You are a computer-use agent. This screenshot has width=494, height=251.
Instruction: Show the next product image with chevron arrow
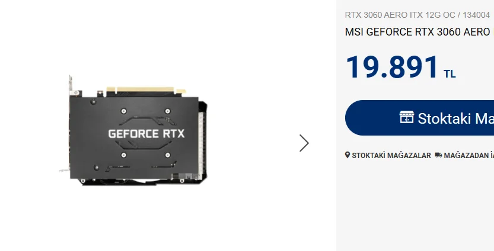(304, 143)
